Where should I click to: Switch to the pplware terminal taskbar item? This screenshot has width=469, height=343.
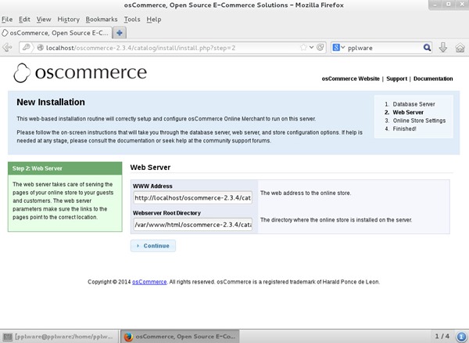(60, 337)
